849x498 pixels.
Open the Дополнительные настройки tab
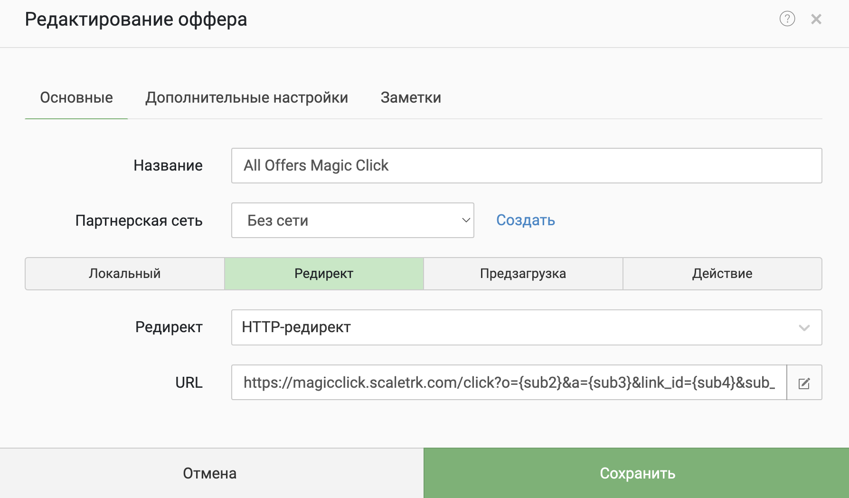[246, 98]
